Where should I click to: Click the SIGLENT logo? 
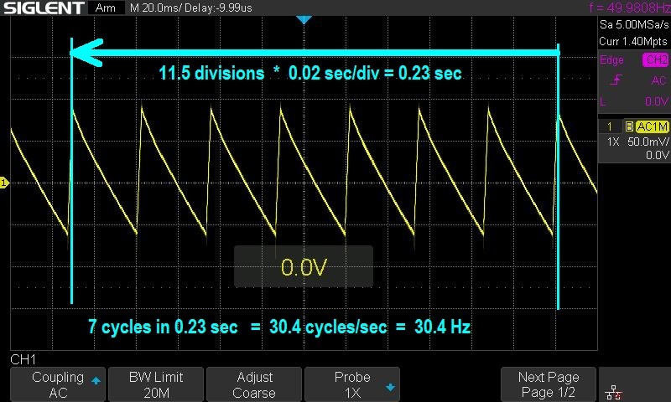tap(44, 8)
